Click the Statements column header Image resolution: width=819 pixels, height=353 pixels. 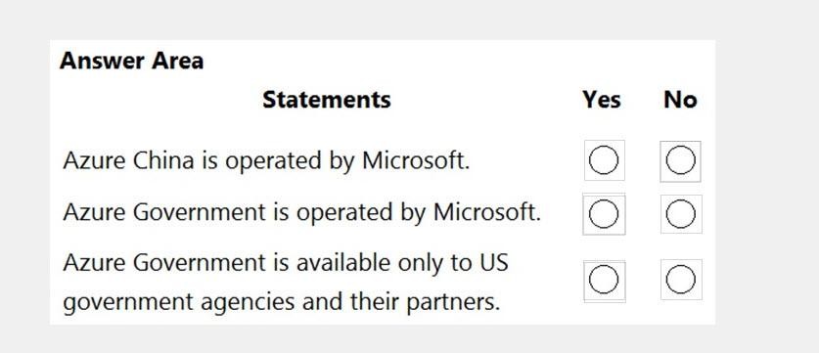click(327, 99)
